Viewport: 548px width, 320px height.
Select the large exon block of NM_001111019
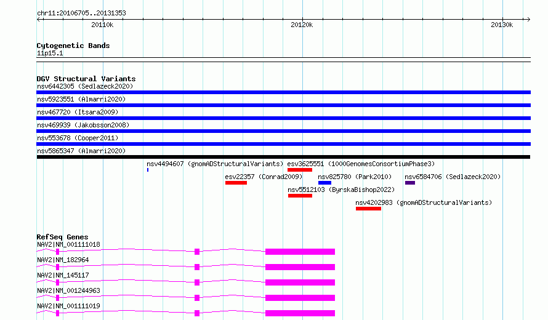[x=300, y=313]
